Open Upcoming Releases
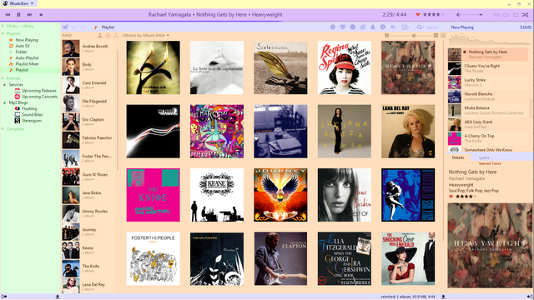 pyautogui.click(x=39, y=91)
